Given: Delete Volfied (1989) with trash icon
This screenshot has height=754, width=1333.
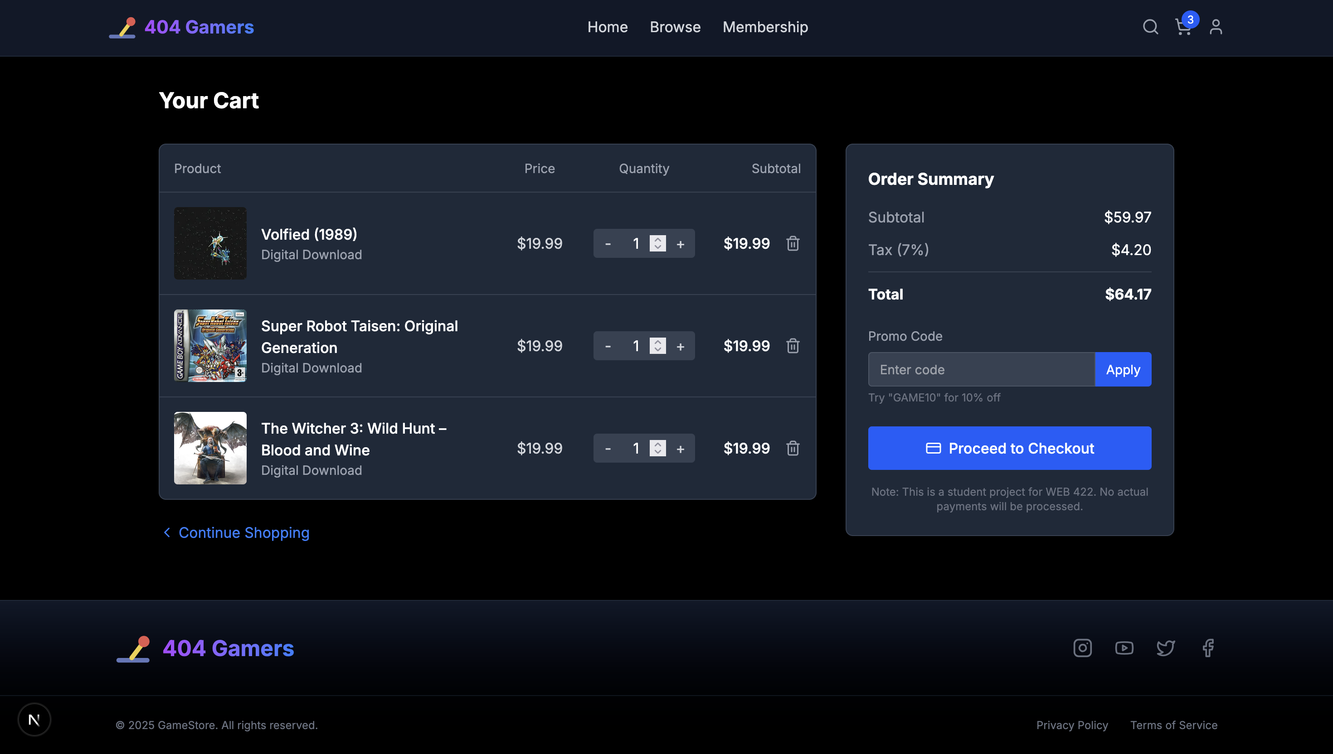Looking at the screenshot, I should pos(793,243).
